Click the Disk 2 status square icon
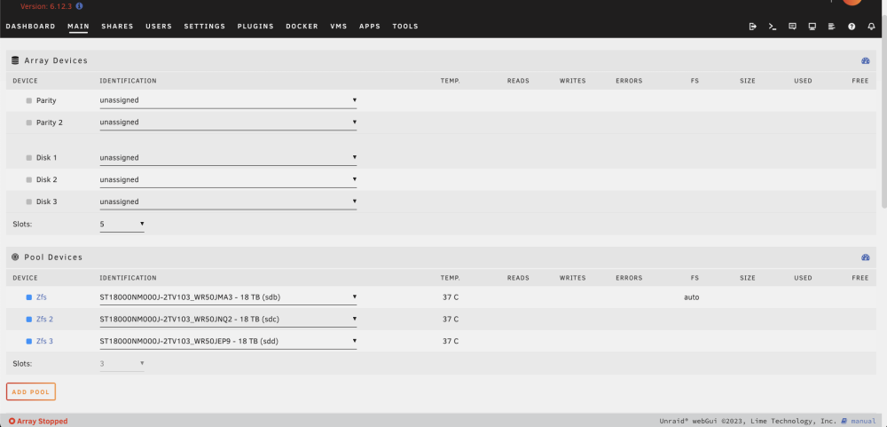Viewport: 887px width, 427px height. click(29, 179)
